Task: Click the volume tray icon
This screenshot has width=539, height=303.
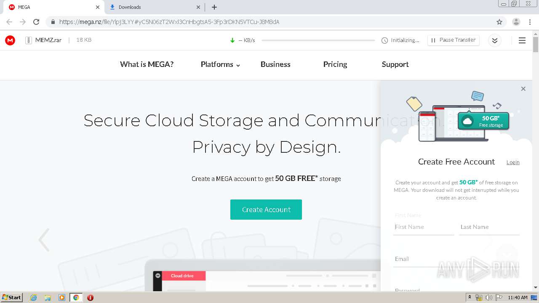Action: click(489, 298)
